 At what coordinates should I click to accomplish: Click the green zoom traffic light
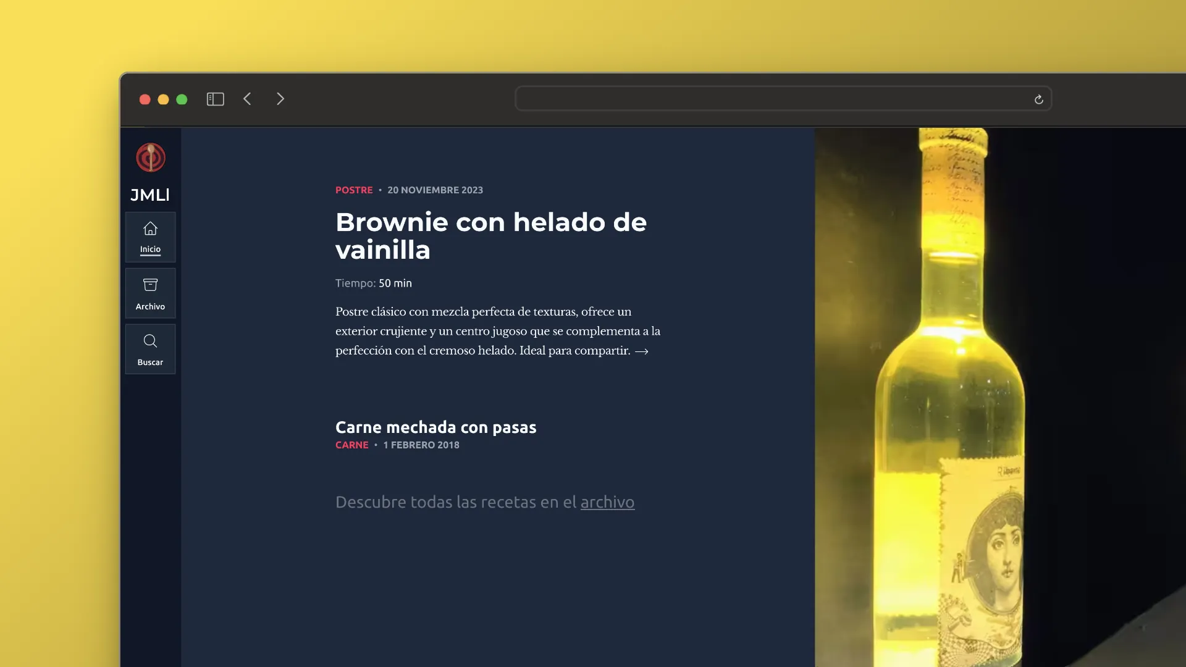point(182,99)
